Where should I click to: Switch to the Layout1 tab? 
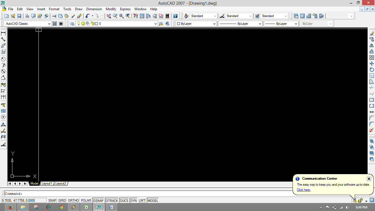pyautogui.click(x=47, y=183)
